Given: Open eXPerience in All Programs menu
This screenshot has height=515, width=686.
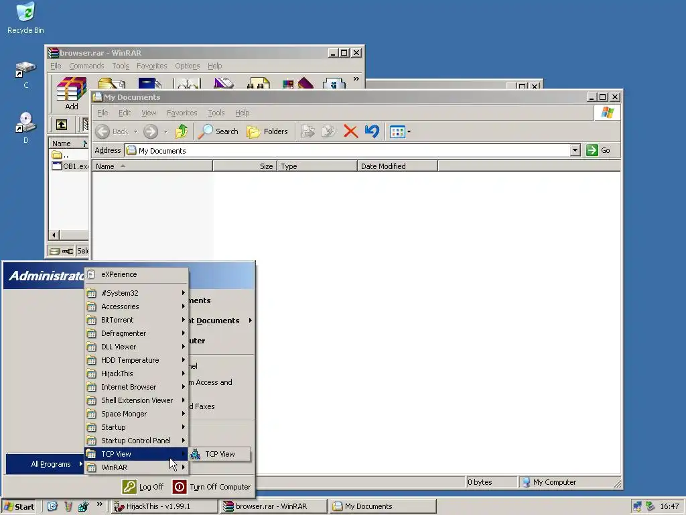Looking at the screenshot, I should coord(137,274).
